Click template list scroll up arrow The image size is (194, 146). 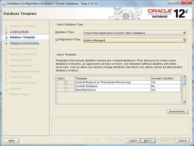point(184,77)
